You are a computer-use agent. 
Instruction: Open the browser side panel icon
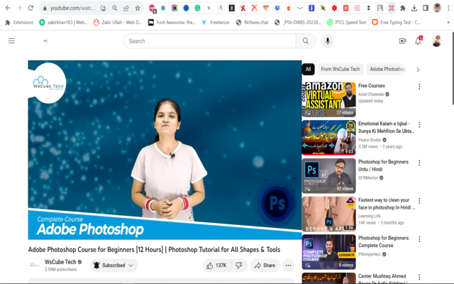[x=426, y=8]
